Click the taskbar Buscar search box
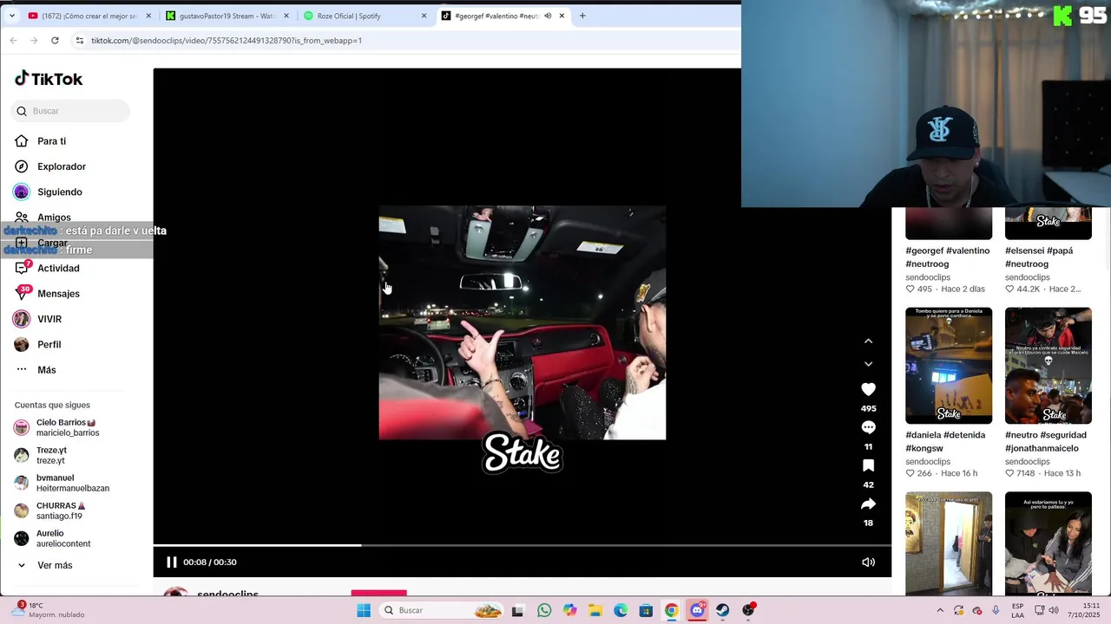Image resolution: width=1111 pixels, height=624 pixels. point(442,610)
